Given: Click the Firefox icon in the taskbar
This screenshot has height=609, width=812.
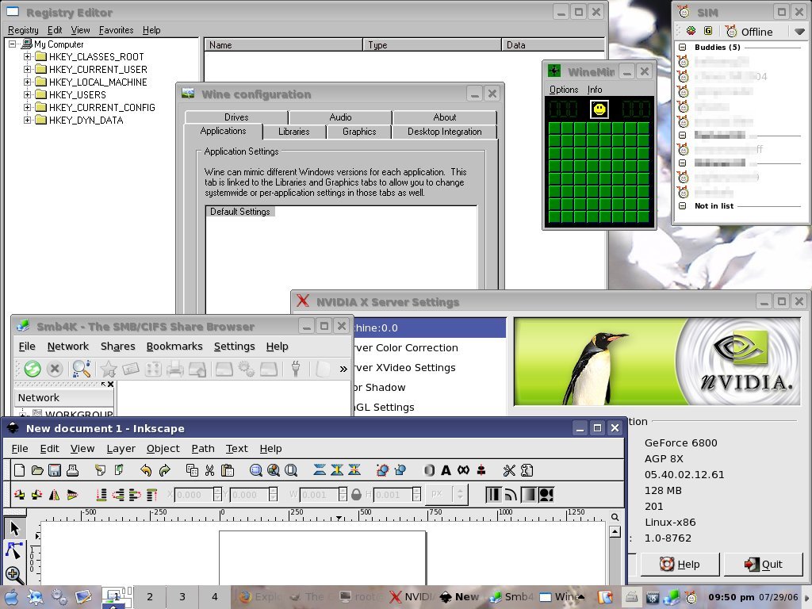Looking at the screenshot, I should pos(246,596).
